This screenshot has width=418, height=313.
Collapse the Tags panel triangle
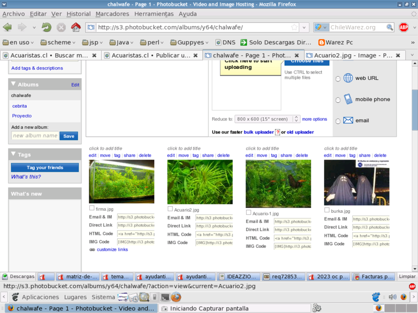tap(14, 154)
